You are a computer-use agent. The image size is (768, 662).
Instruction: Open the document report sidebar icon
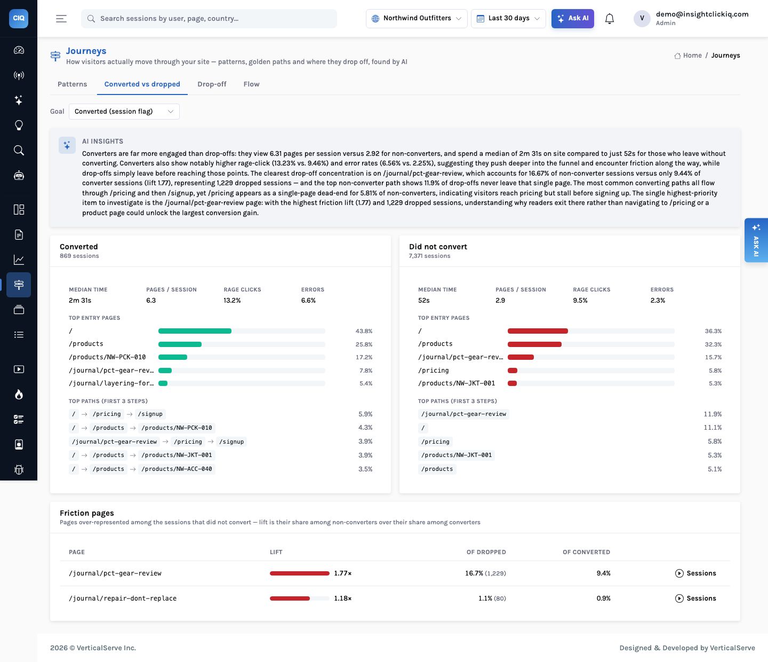(19, 234)
